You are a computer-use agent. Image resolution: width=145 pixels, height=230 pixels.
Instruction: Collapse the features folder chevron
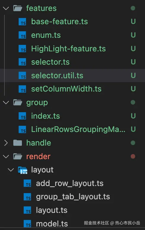(x=6, y=8)
